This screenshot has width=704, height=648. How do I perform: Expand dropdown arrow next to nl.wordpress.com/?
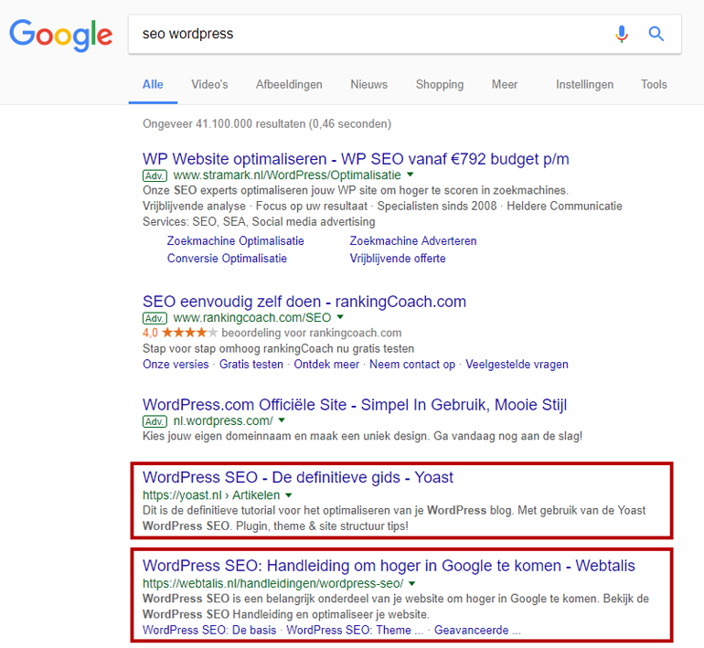282,420
